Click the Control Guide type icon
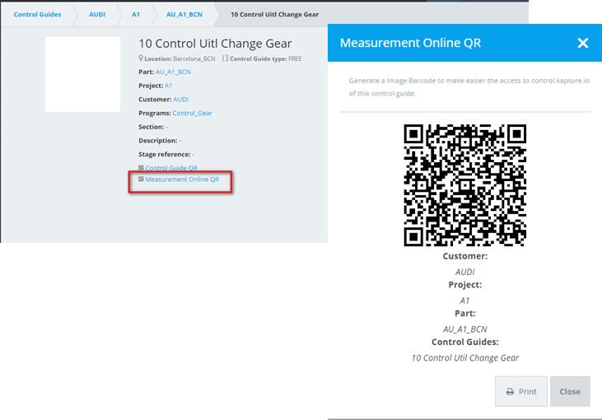Image resolution: width=602 pixels, height=420 pixels. point(225,58)
